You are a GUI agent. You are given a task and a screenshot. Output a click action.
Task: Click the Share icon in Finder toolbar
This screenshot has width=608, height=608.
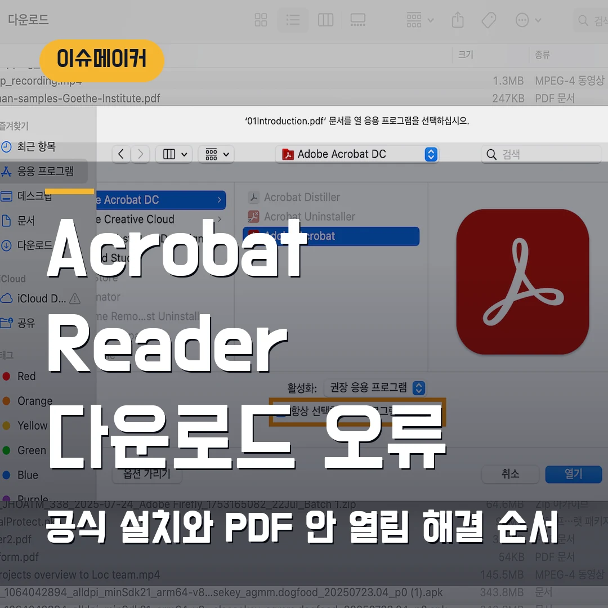click(x=458, y=20)
